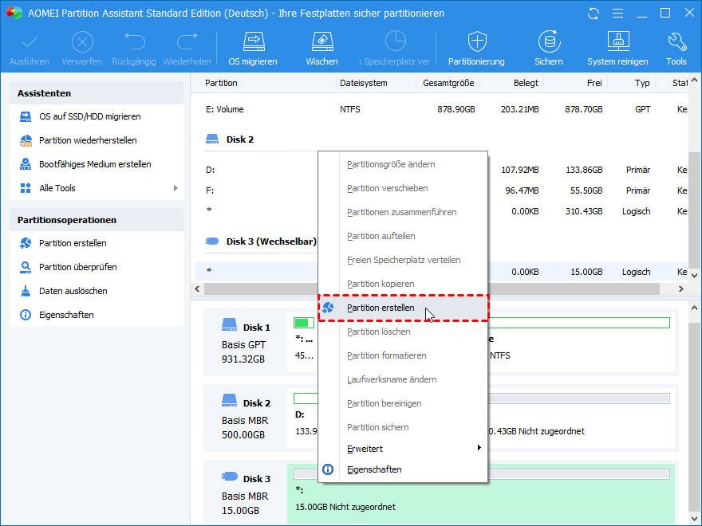Screen dimensions: 702x526
Task: Open the Partitionierung shield tool
Action: (477, 49)
